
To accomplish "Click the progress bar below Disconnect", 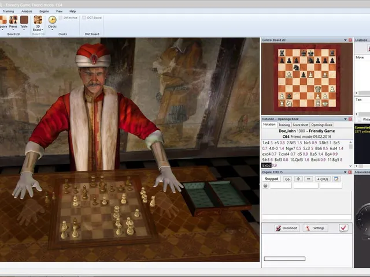I will coord(284,259).
